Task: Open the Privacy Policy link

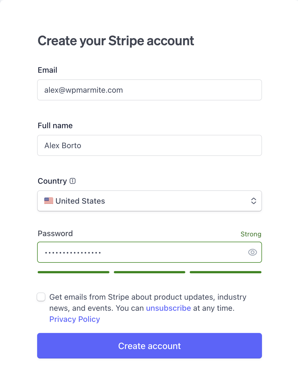Action: [x=74, y=319]
